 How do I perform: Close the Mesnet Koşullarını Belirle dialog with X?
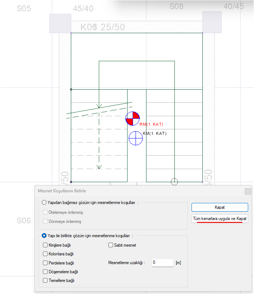click(248, 191)
